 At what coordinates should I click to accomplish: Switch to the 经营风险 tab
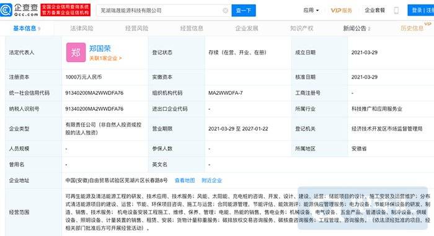pyautogui.click(x=137, y=28)
